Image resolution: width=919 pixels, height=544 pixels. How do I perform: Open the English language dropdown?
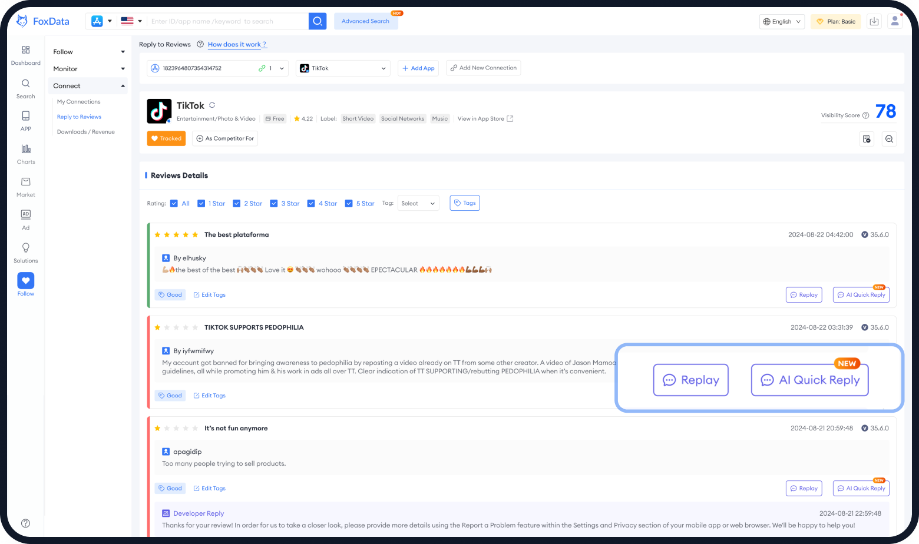782,22
